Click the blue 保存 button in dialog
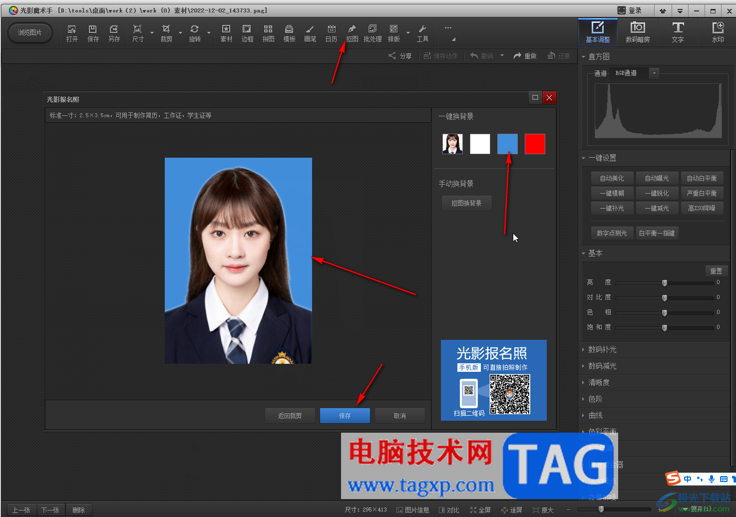 pyautogui.click(x=345, y=416)
